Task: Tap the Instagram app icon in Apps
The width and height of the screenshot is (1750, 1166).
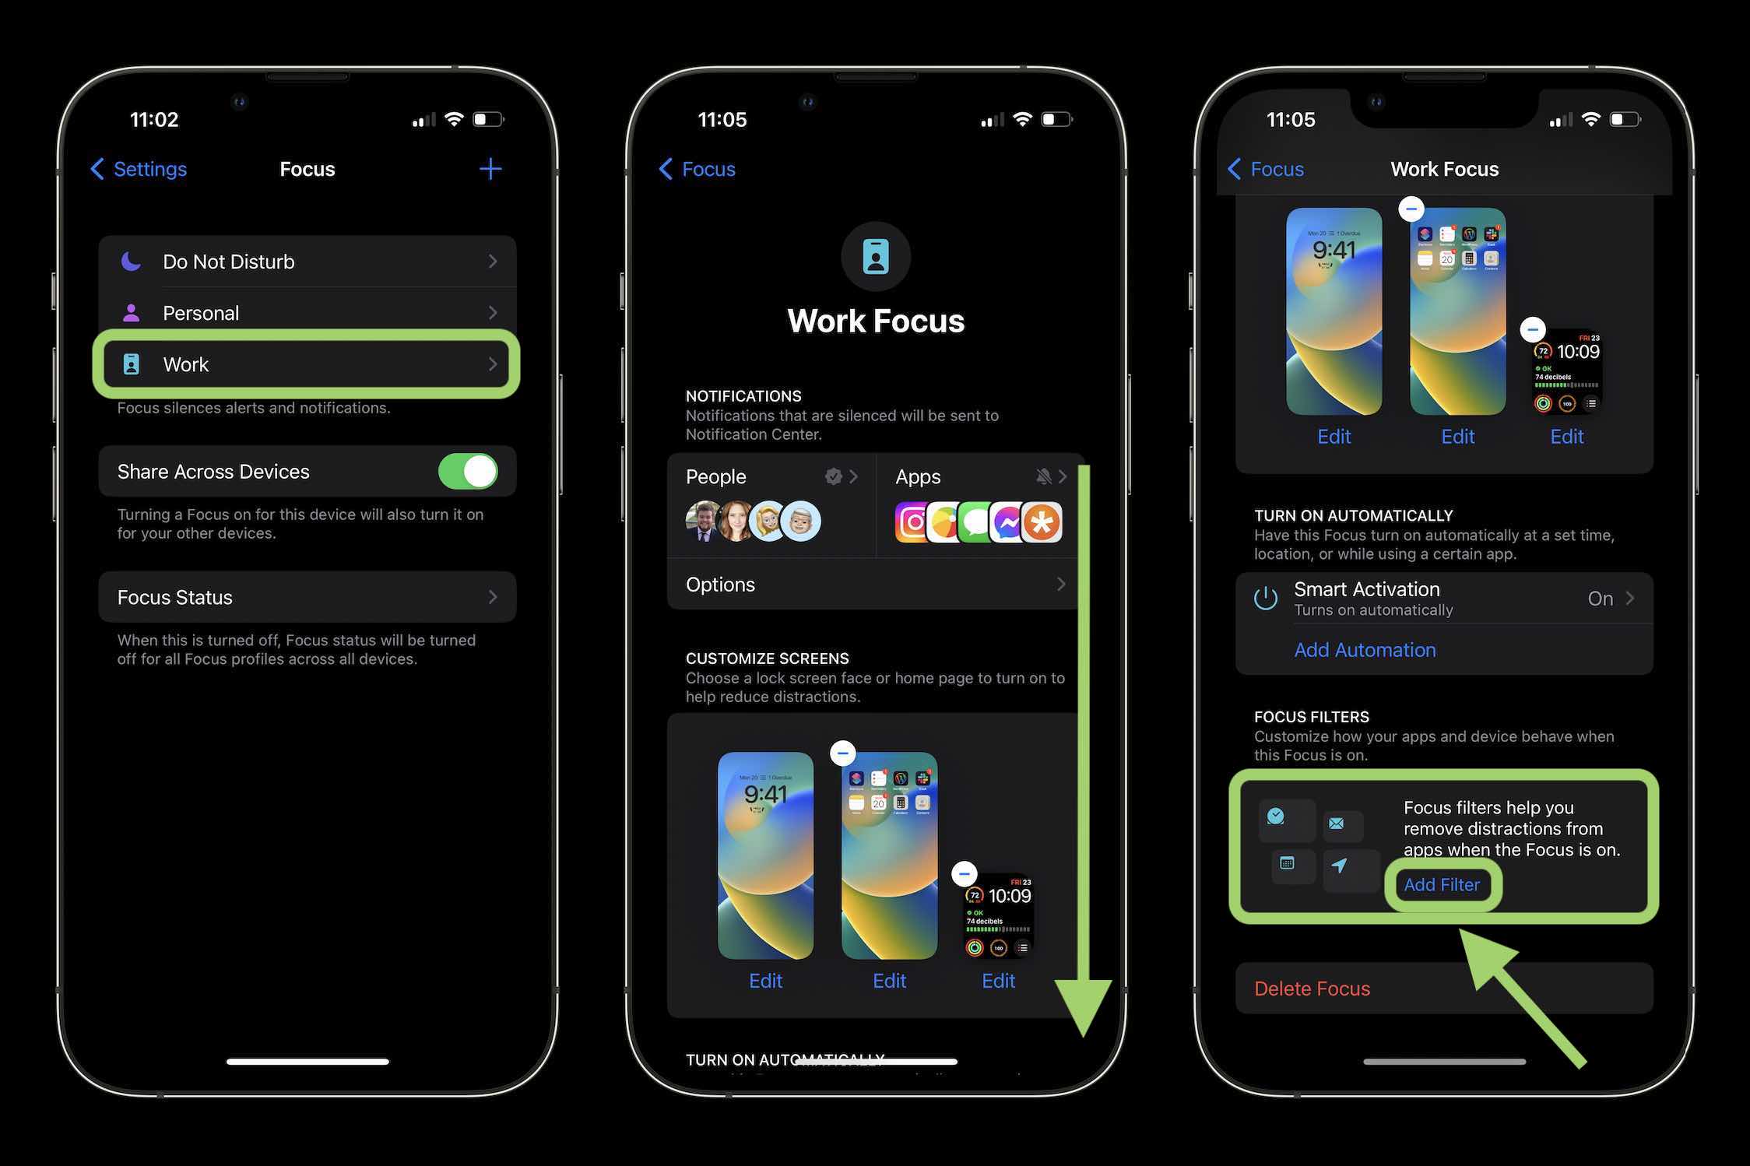Action: tap(911, 518)
